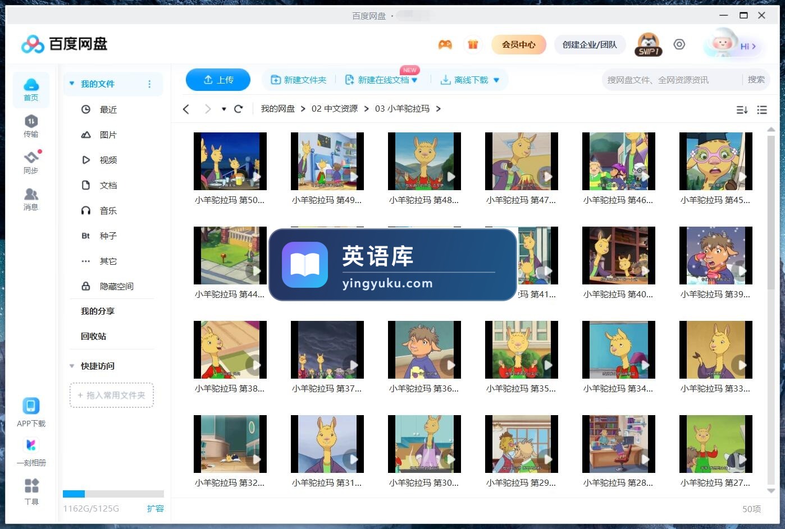Open the 工具 tools icon
The image size is (785, 529).
pos(31,491)
